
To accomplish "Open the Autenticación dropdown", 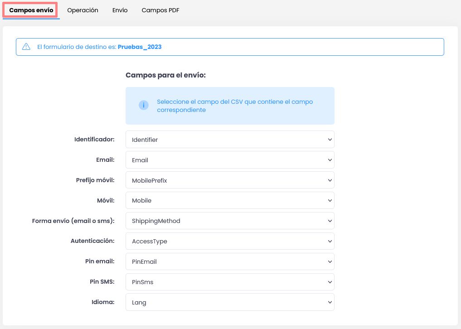I will click(230, 241).
